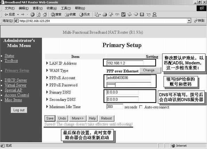Expand the address bar URL dropdown

tap(189, 21)
